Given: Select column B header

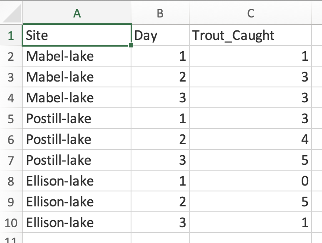Looking at the screenshot, I should [160, 13].
